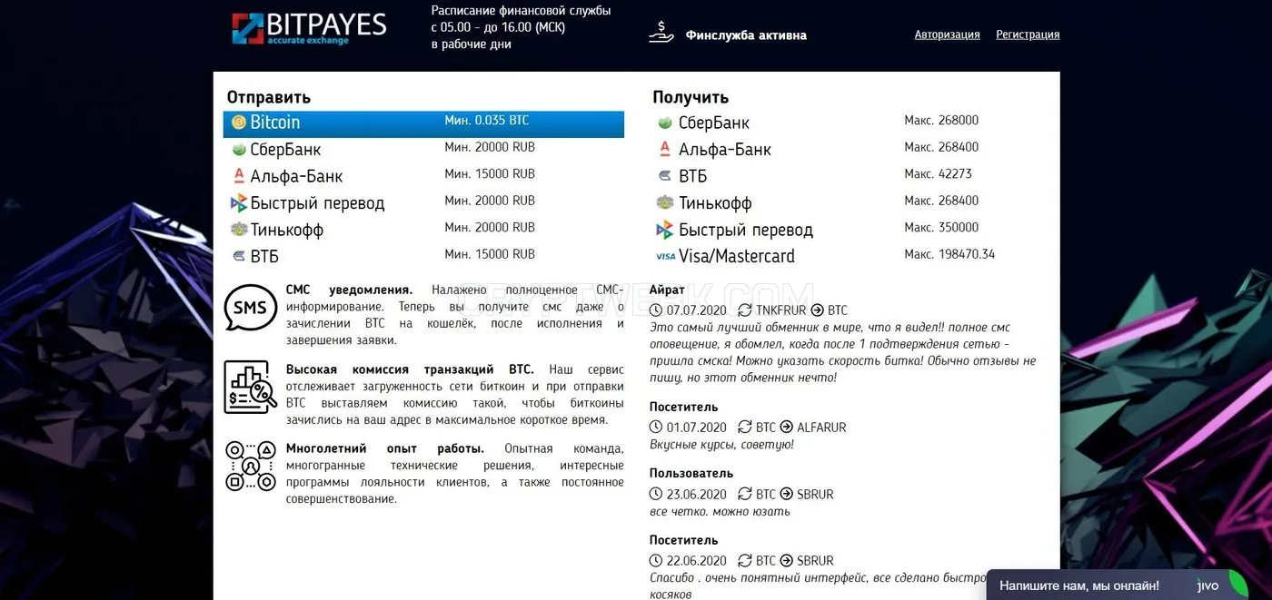Click review text все четко. можно юзать
1272x600 pixels.
[x=720, y=512]
